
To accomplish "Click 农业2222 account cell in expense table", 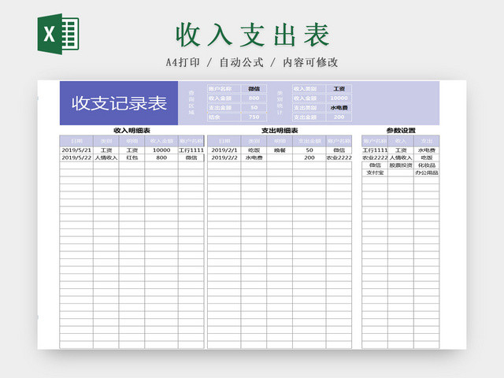I will (339, 157).
